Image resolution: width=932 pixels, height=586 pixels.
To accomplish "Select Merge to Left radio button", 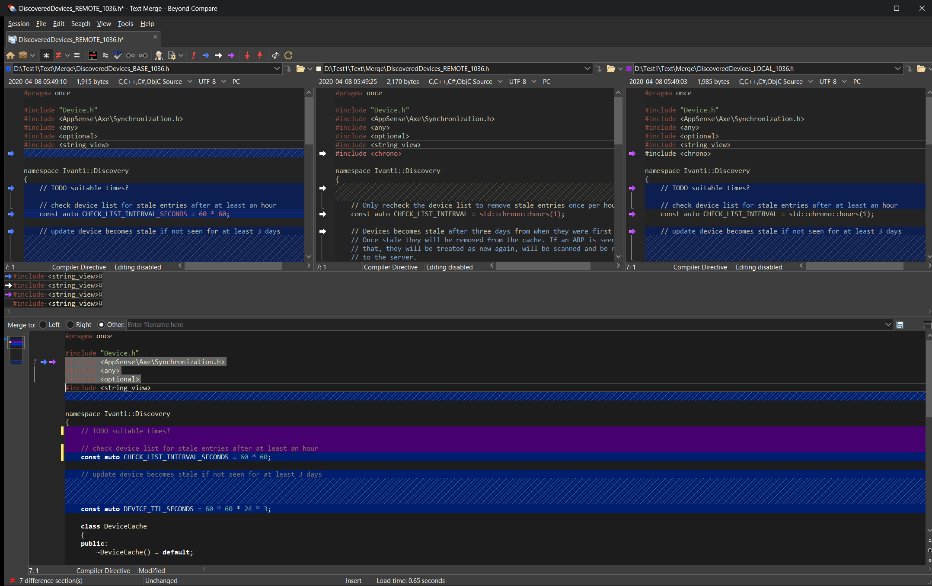I will (x=43, y=325).
